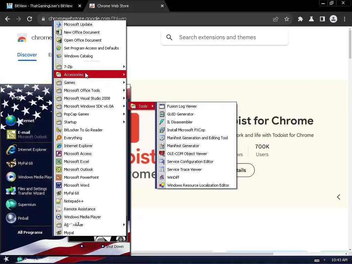352x264 pixels.
Task: Choose New Office Document
Action: click(x=90, y=32)
